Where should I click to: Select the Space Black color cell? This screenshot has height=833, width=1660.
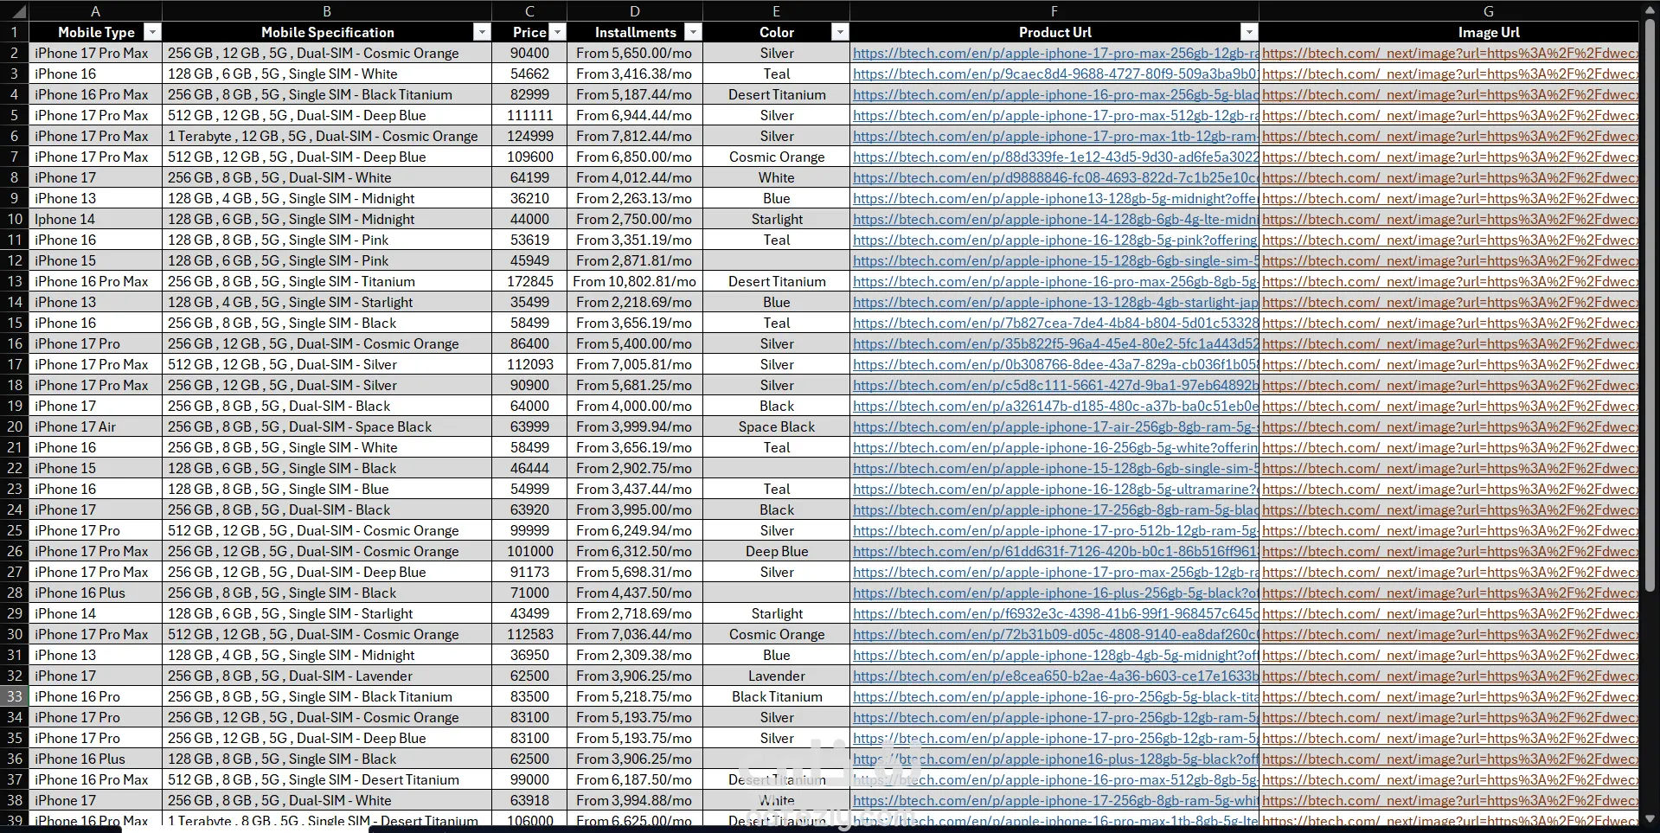click(x=776, y=426)
